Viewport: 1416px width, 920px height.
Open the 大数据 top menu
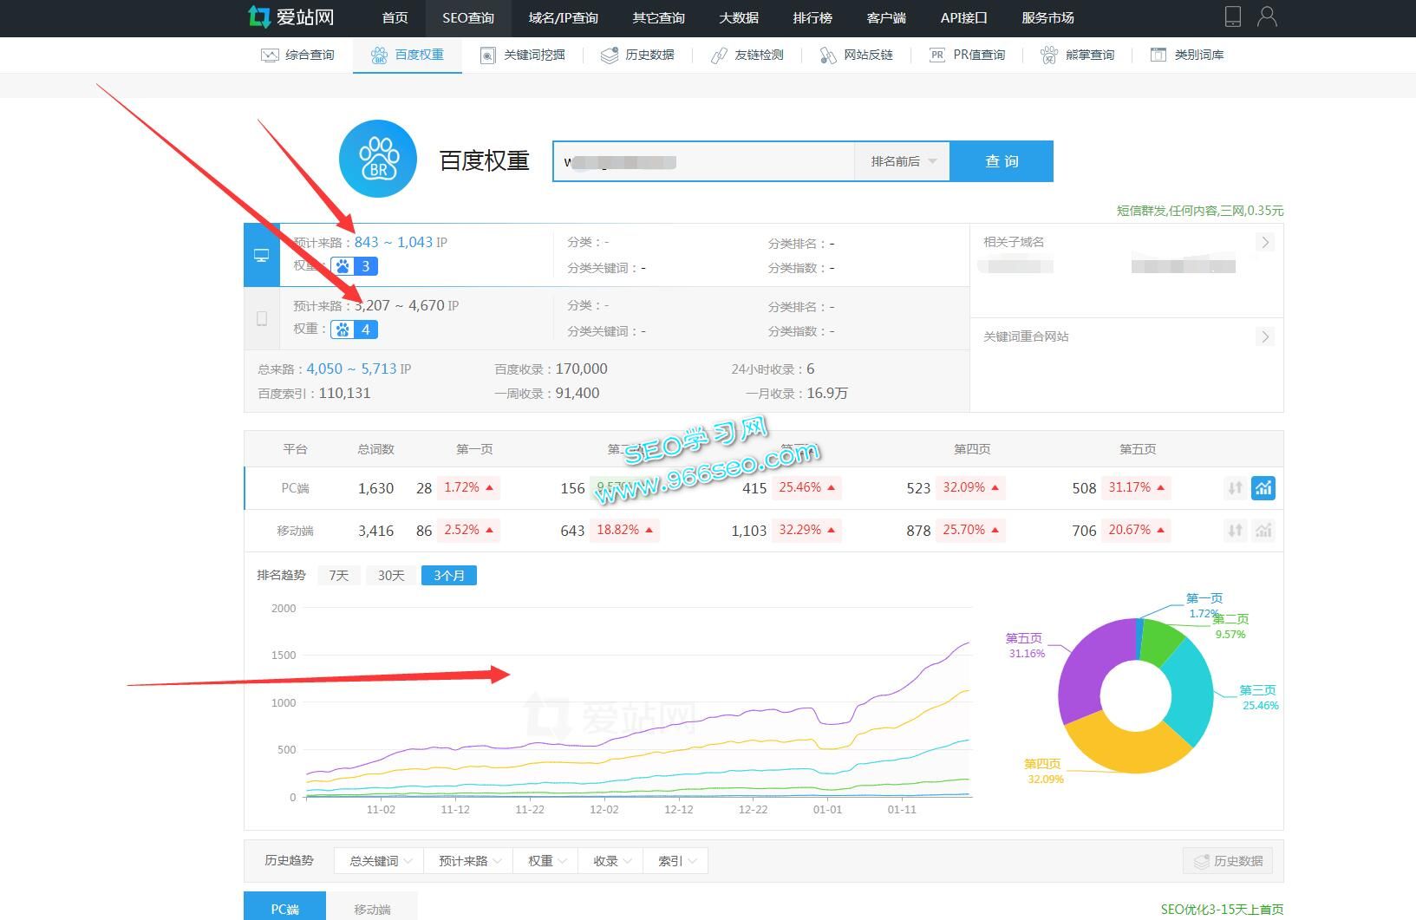click(739, 18)
